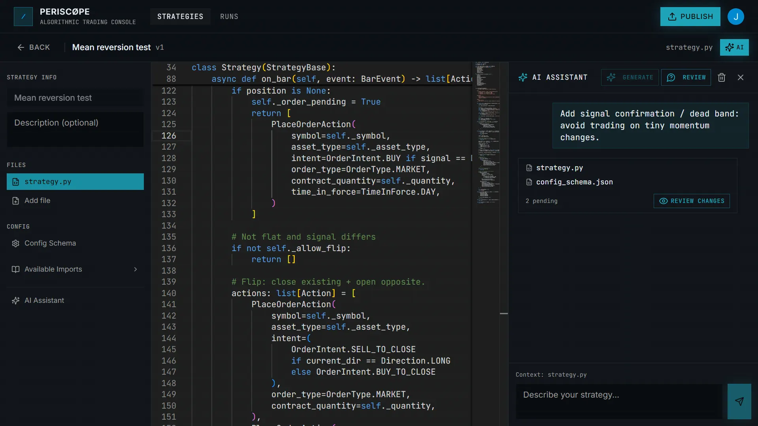Clear the conversation with the trash icon

click(722, 77)
